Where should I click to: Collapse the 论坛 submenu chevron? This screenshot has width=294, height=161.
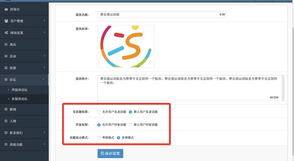pos(43,79)
